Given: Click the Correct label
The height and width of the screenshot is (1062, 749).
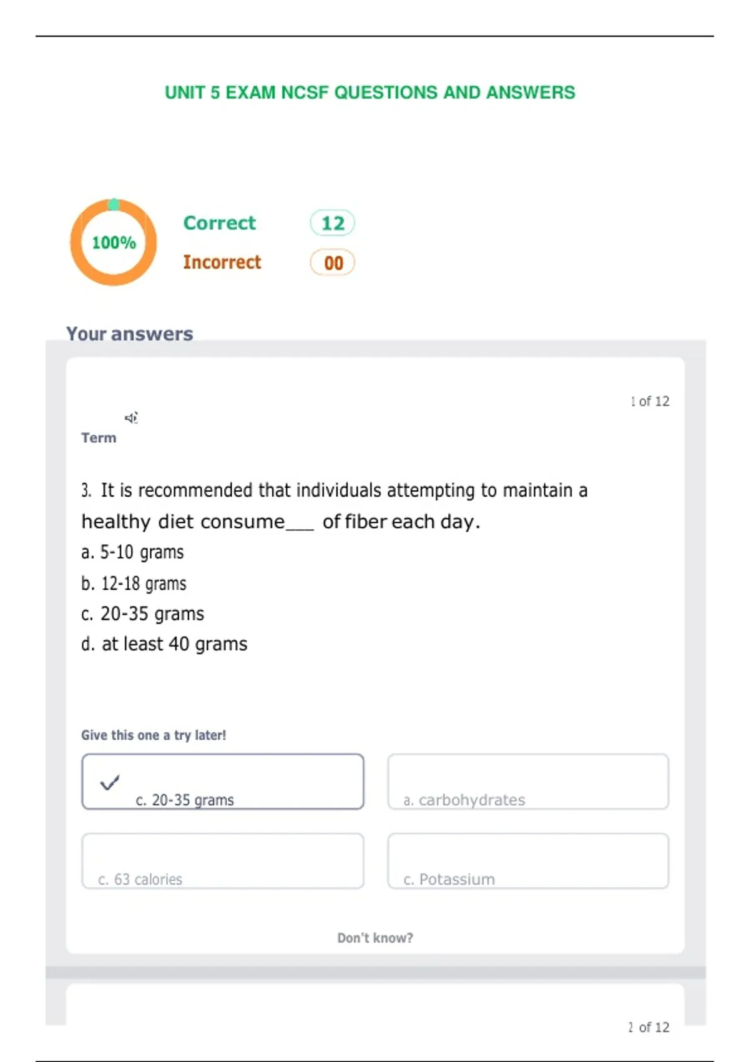Looking at the screenshot, I should pyautogui.click(x=220, y=223).
